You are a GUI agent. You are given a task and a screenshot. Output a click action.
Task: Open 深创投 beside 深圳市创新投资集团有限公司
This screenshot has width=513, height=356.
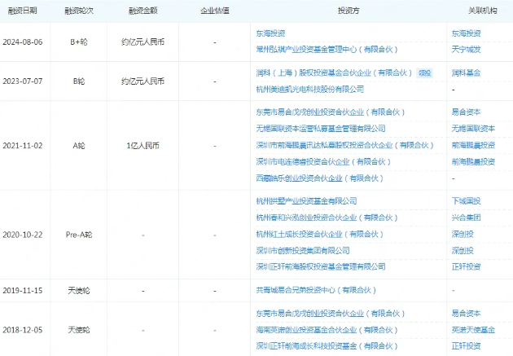point(463,251)
